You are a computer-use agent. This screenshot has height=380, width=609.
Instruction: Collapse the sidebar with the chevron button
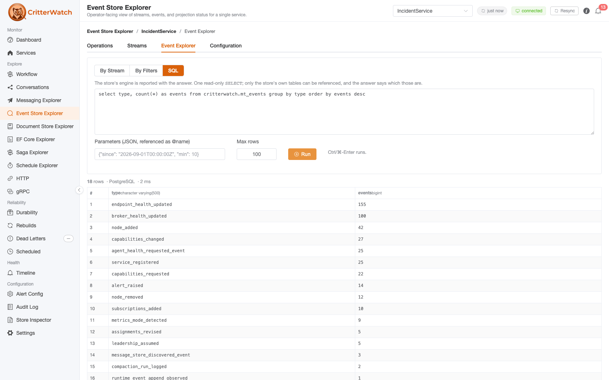[x=79, y=190]
